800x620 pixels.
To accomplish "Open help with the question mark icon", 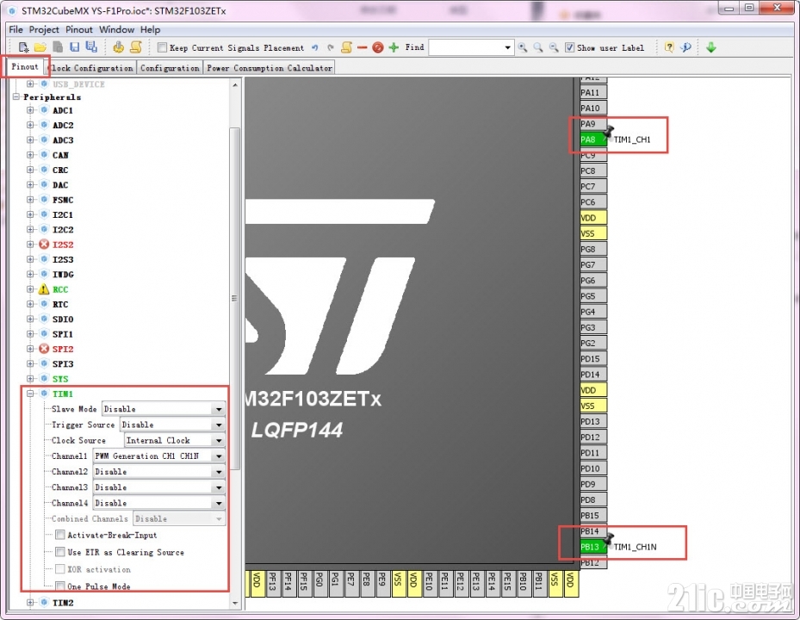I will click(669, 47).
